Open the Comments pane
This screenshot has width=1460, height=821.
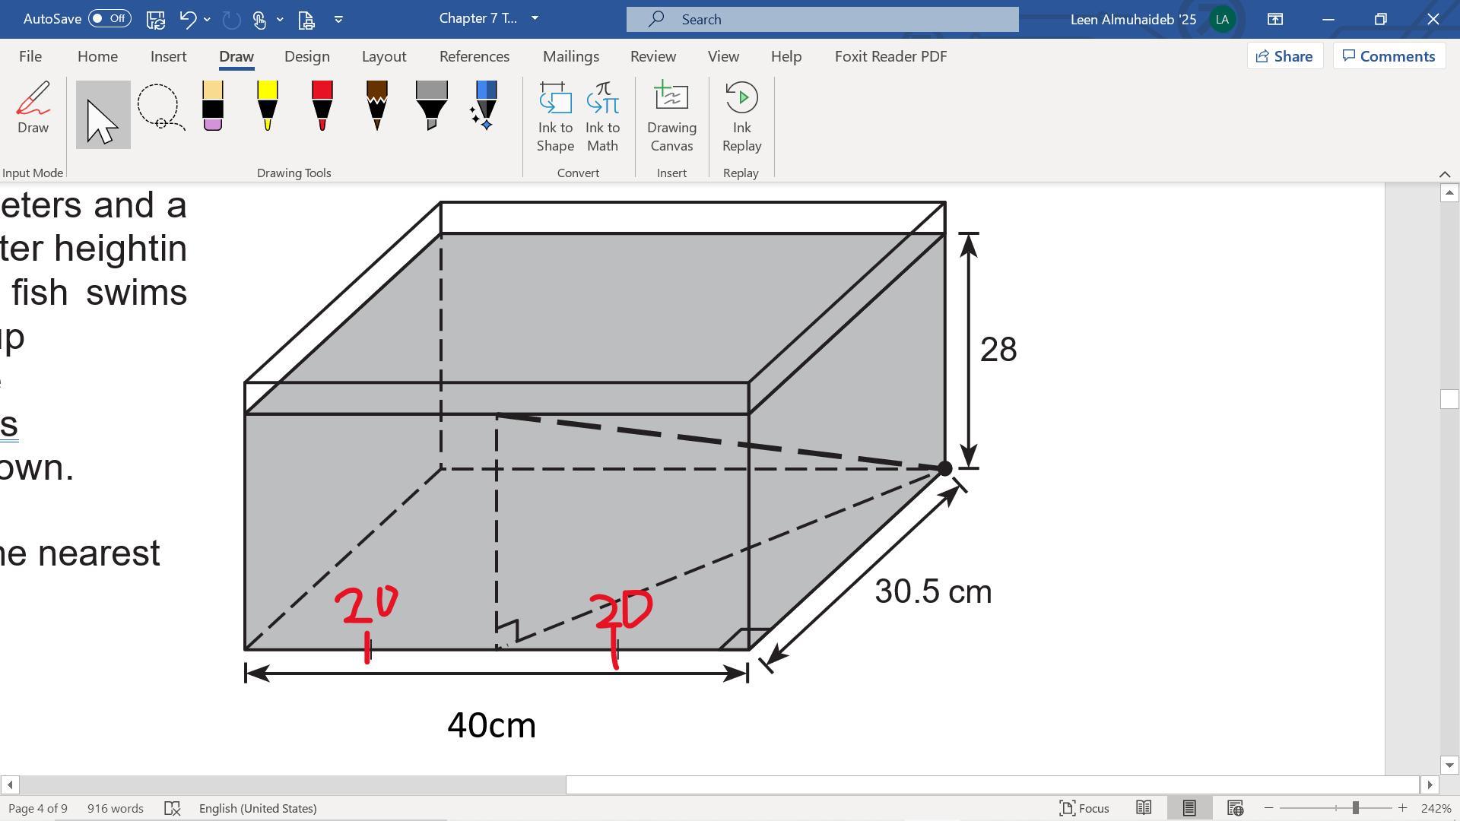coord(1389,56)
